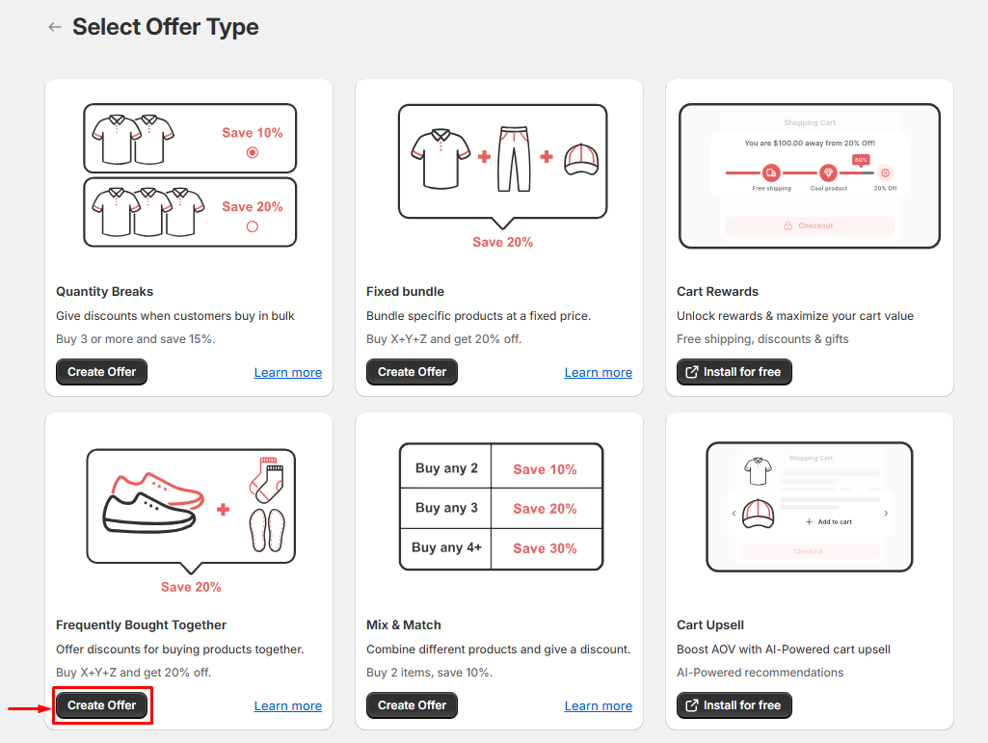Create a Fixed bundle offer
The image size is (988, 743).
(412, 372)
